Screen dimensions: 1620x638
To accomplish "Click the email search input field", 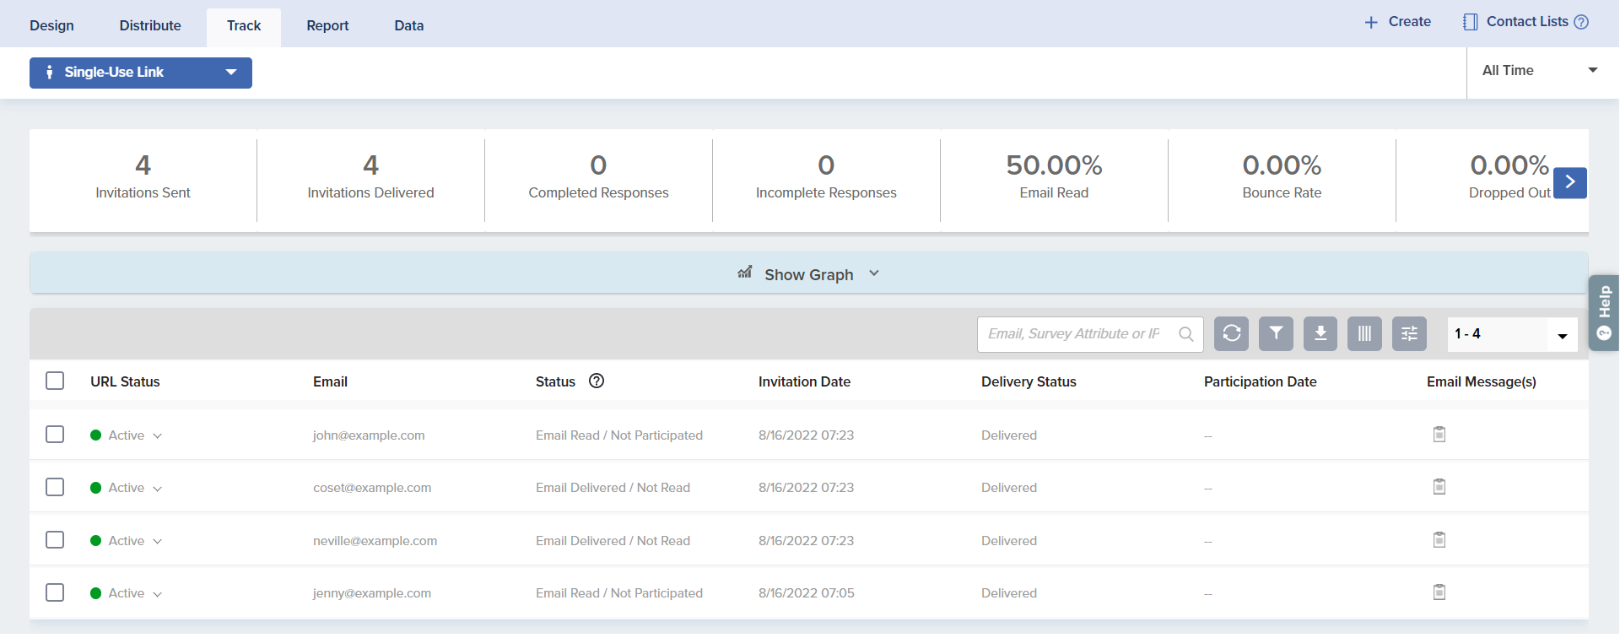I will (x=1075, y=334).
